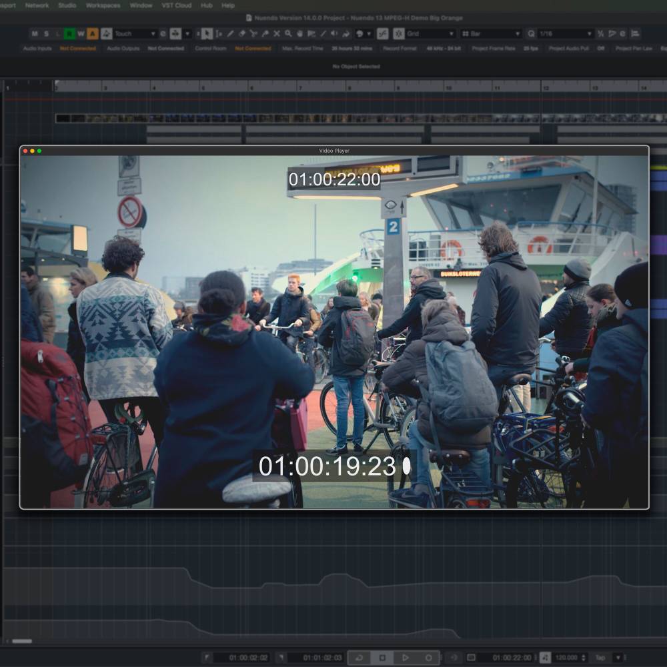Open the Workspaces menu
Image resolution: width=667 pixels, height=667 pixels.
103,5
